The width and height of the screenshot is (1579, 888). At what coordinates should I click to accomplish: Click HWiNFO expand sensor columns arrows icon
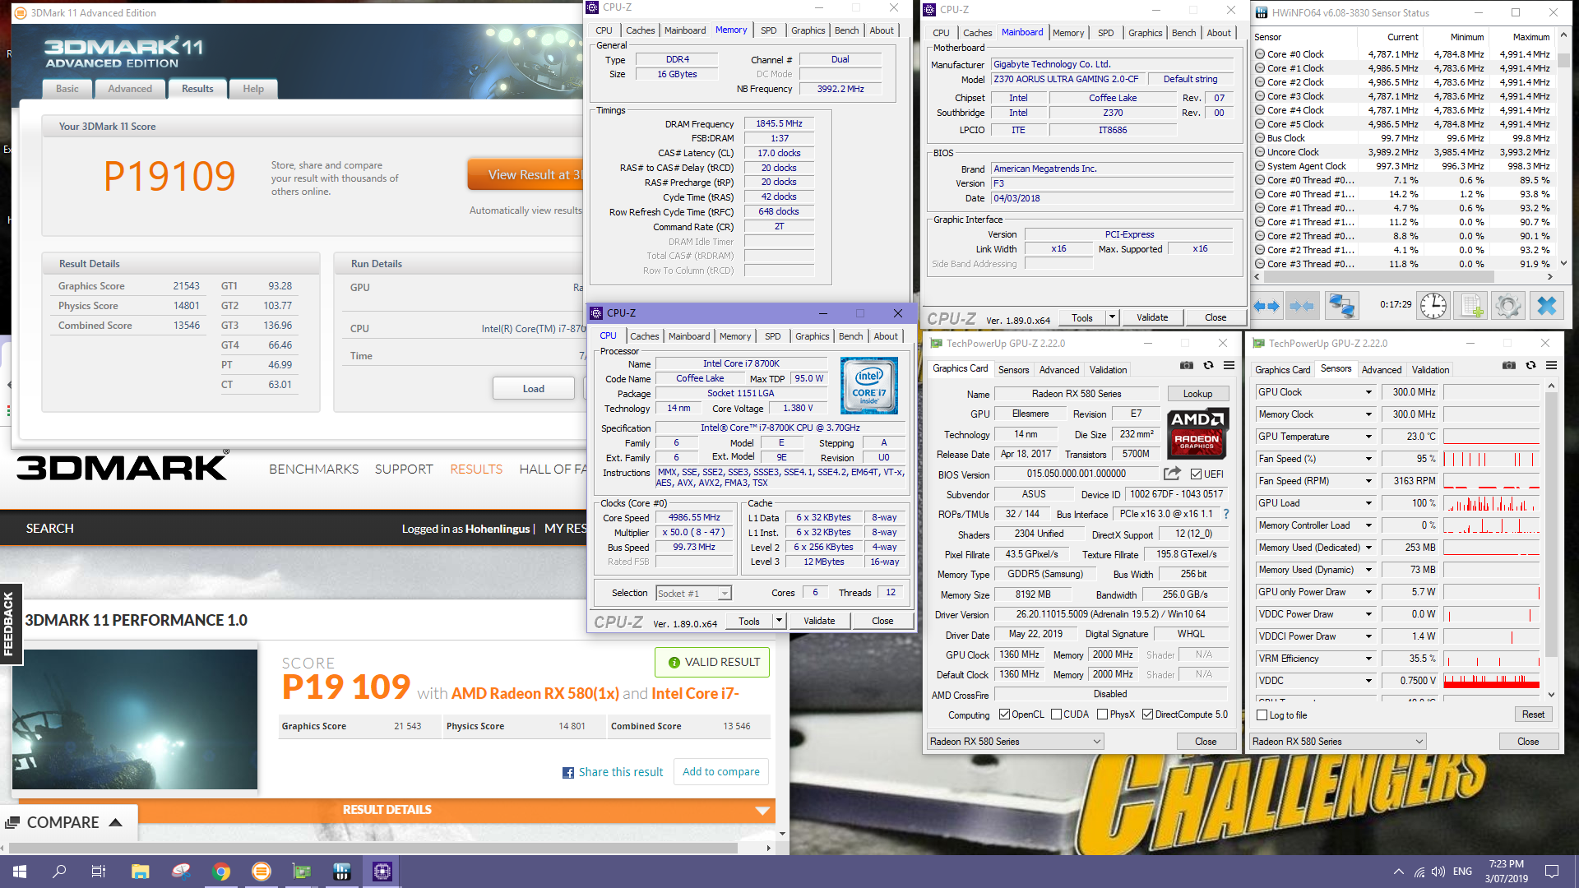coord(1266,306)
